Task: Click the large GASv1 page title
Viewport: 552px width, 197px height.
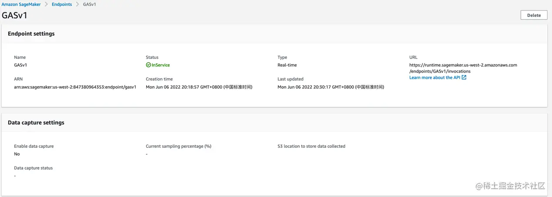Action: (x=15, y=15)
